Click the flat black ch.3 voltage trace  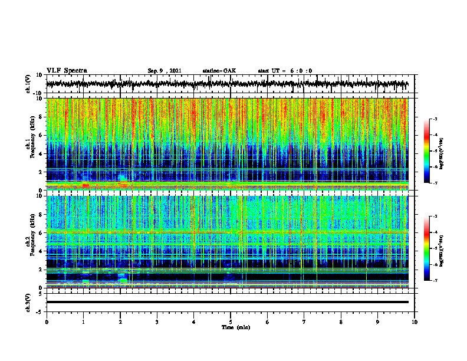[227, 302]
